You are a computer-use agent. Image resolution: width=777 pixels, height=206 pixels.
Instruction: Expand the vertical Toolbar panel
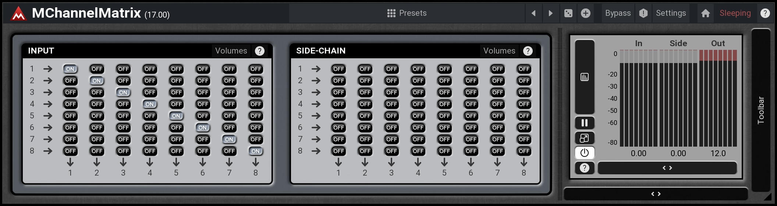761,110
